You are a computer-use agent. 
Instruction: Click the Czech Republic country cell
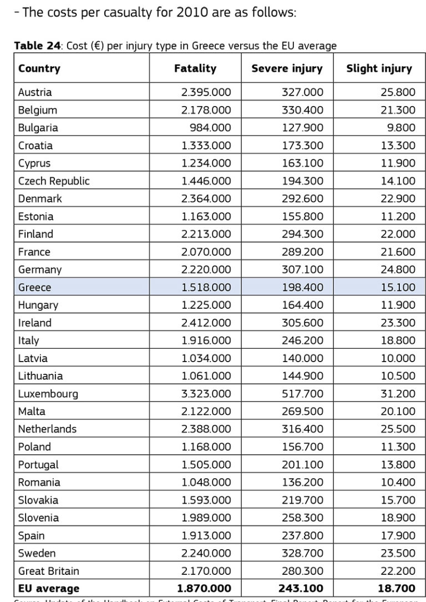pos(54,181)
